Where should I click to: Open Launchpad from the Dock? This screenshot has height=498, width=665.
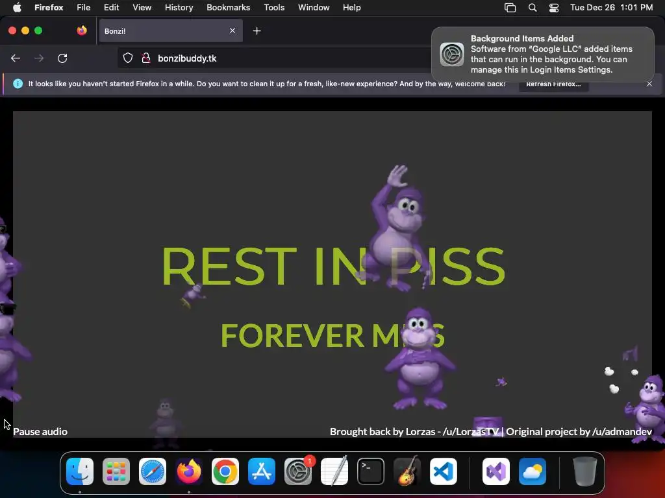[116, 471]
